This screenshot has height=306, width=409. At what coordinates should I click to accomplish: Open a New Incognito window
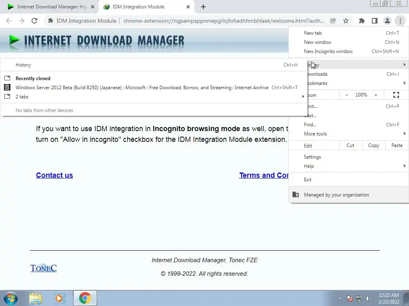pos(349,51)
